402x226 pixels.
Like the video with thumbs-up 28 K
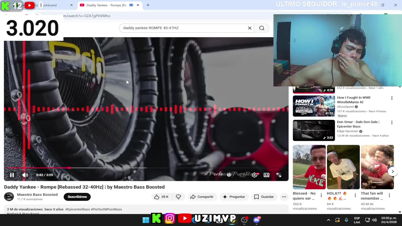pos(161,197)
